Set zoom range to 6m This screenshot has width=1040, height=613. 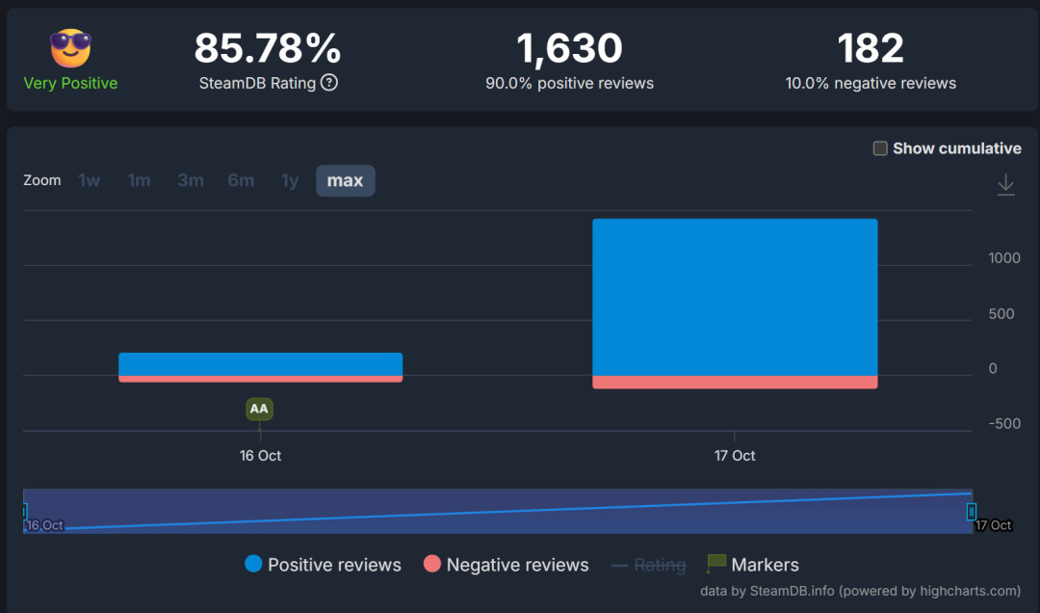[x=241, y=180]
